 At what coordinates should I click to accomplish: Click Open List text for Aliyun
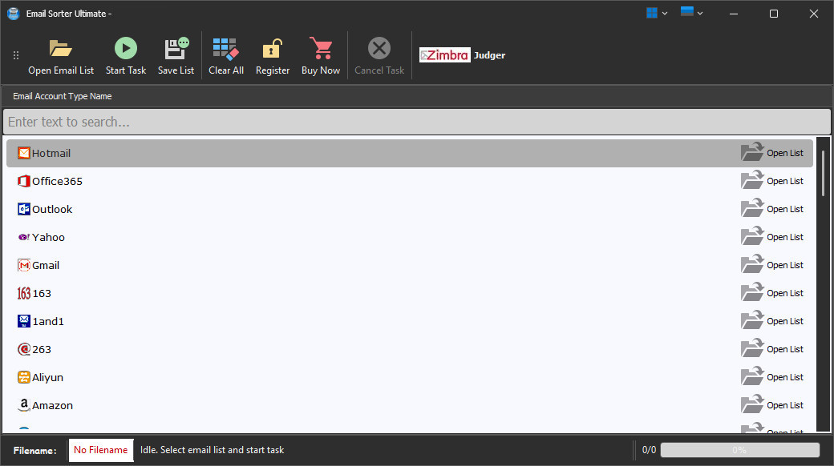tap(785, 377)
